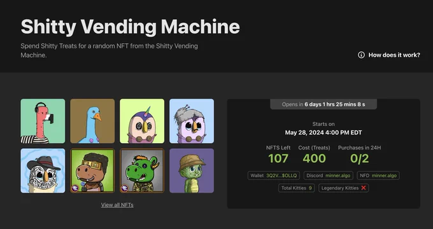Click the Legendary Kitties tag
This screenshot has width=433, height=229.
click(343, 188)
